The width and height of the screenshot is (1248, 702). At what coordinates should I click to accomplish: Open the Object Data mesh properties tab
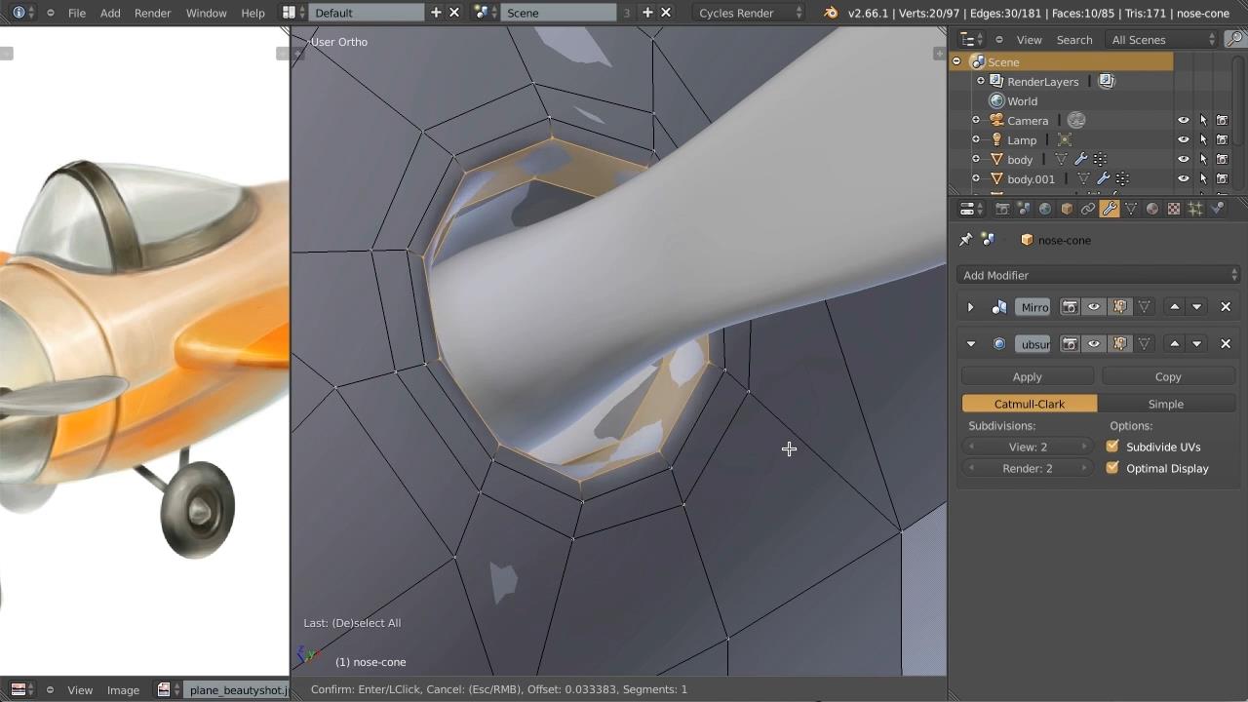point(1131,209)
